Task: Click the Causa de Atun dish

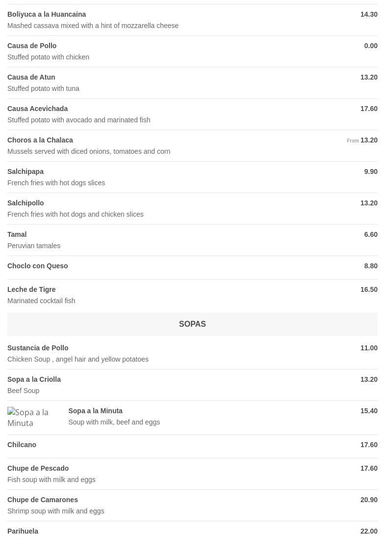Action: (x=31, y=77)
